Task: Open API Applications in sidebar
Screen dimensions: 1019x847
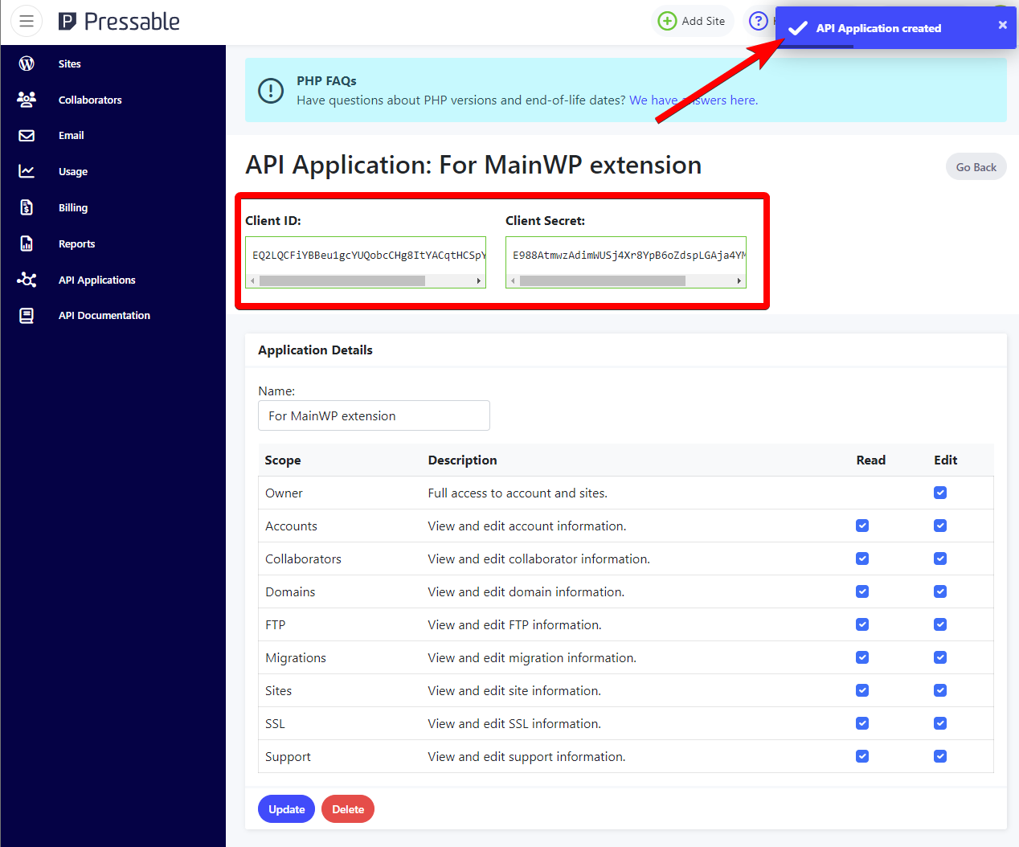Action: click(96, 280)
